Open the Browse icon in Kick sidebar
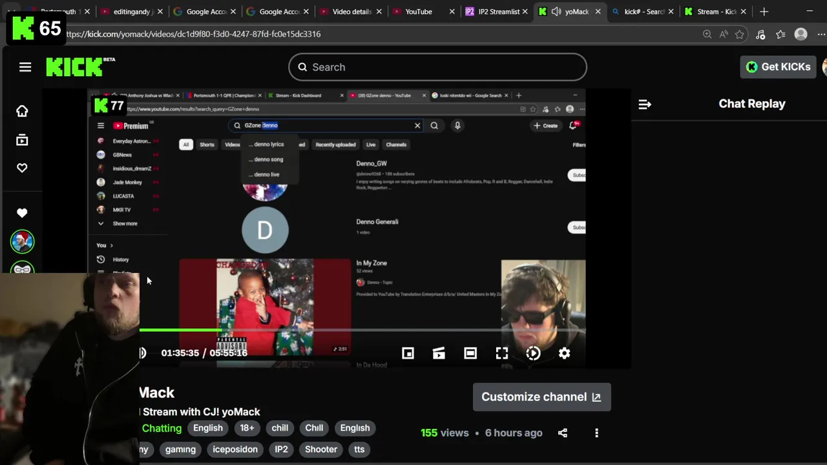This screenshot has width=827, height=465. [22, 139]
